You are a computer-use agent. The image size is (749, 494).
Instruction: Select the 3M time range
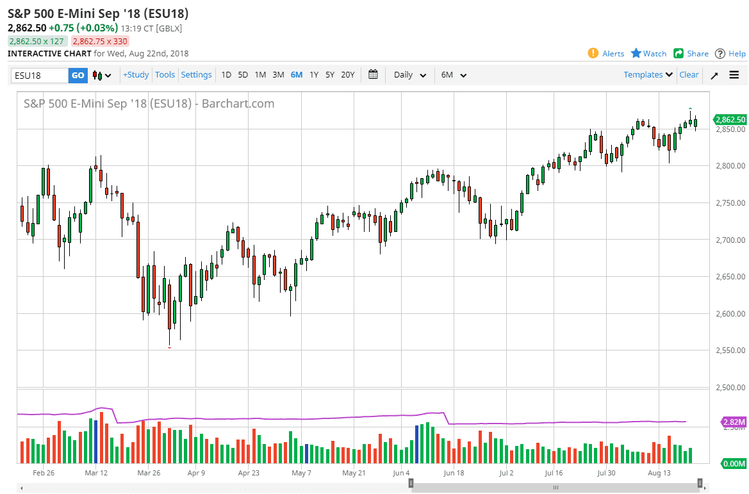coord(278,74)
